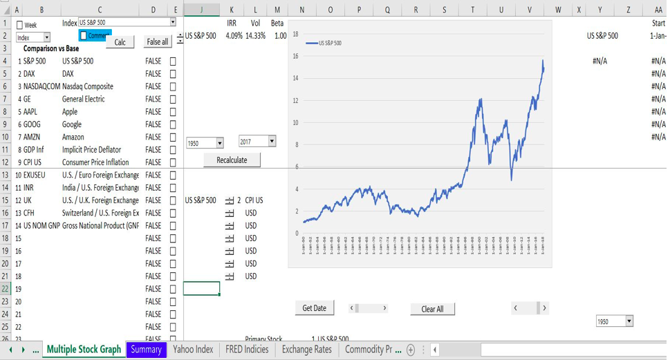Click right arrow of scrollbar right of Clear All

click(544, 308)
